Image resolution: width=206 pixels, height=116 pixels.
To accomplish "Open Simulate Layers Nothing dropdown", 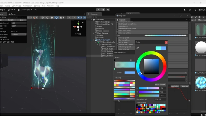I will click(19, 34).
